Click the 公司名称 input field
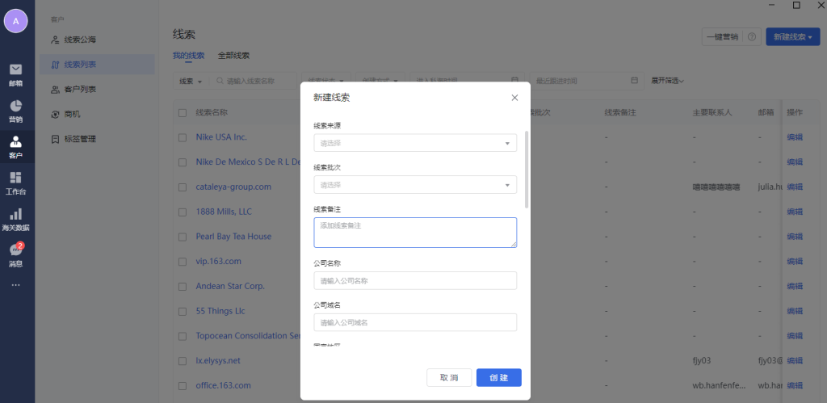 (415, 281)
